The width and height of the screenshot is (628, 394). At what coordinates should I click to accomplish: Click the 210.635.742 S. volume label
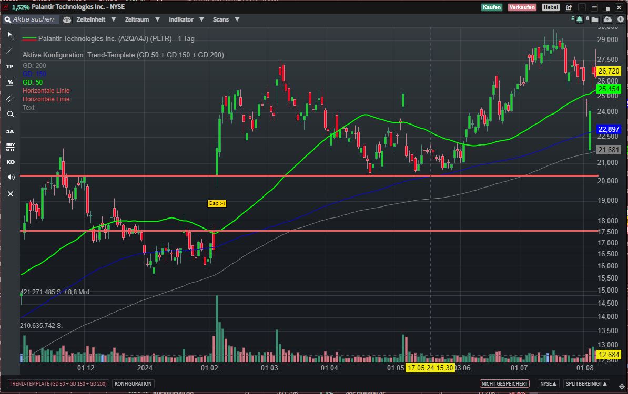coord(41,326)
